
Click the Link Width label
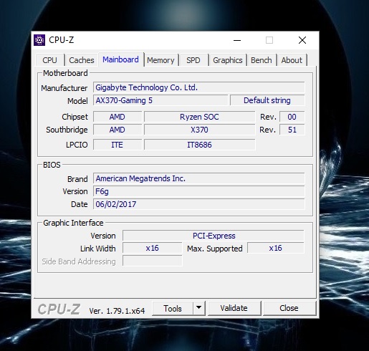point(98,249)
